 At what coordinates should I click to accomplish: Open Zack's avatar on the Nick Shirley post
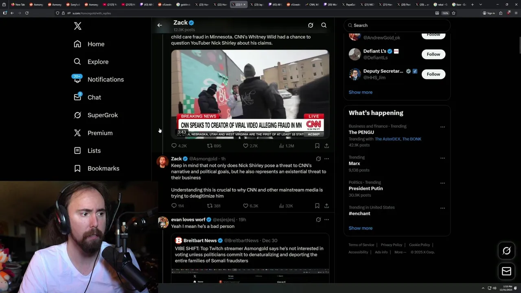163,162
